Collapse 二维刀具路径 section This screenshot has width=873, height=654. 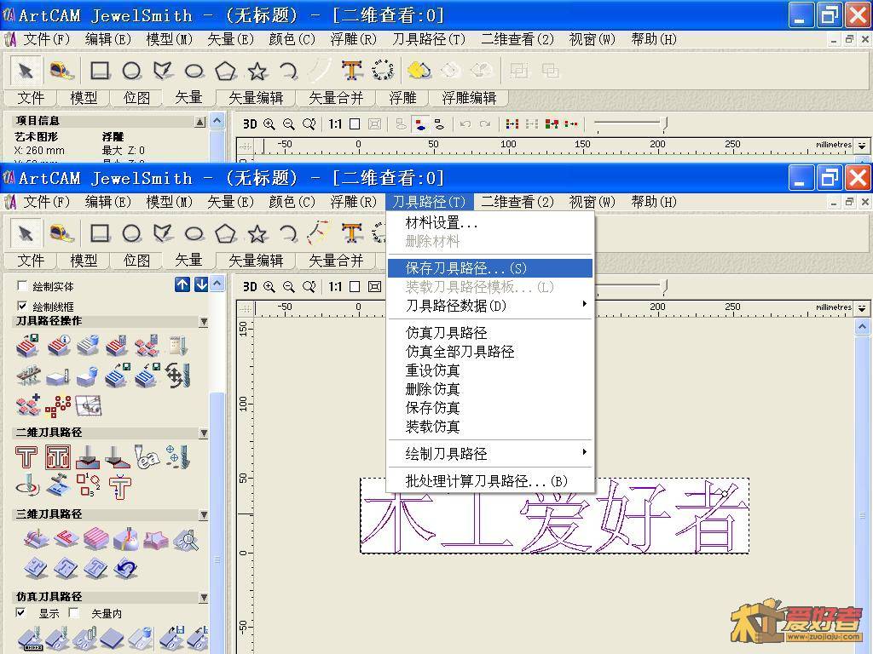(204, 433)
